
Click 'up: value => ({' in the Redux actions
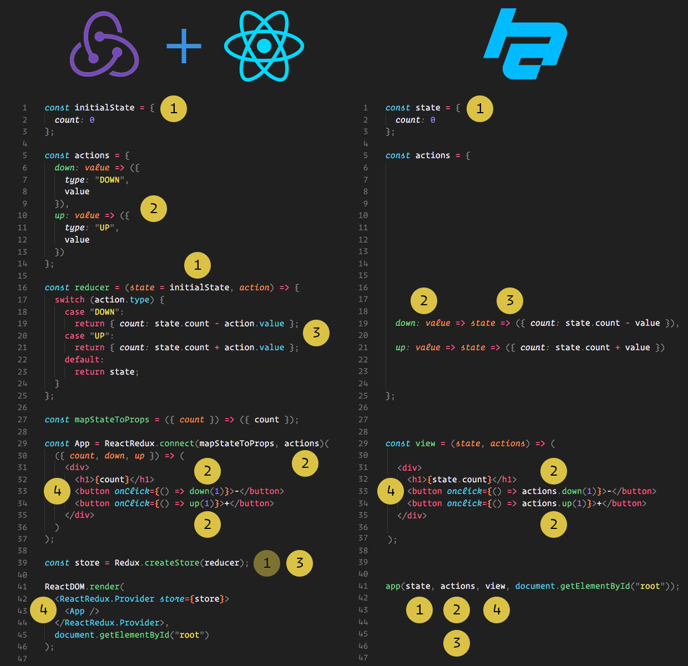click(92, 215)
